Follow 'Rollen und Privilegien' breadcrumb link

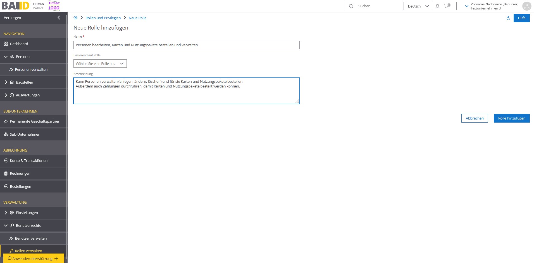103,18
